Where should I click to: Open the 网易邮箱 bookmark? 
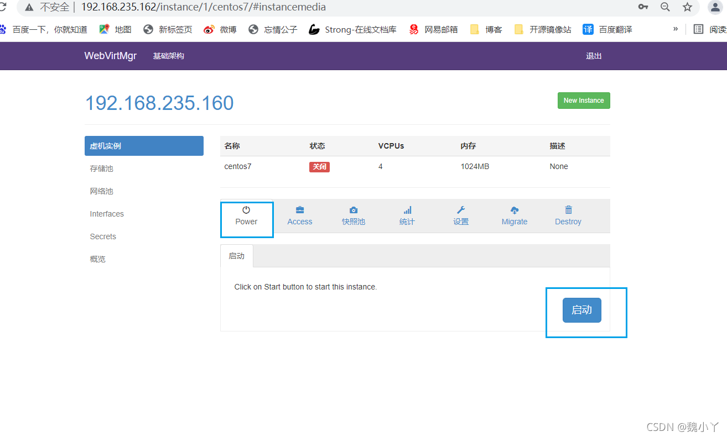[x=433, y=29]
